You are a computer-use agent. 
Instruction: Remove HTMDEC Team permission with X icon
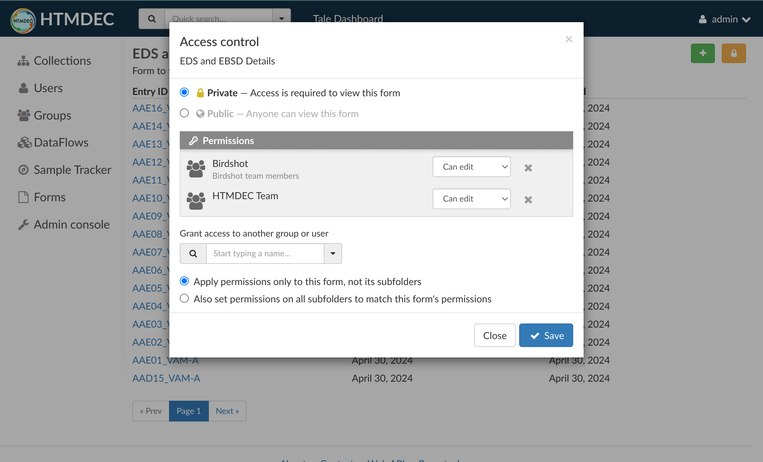coord(528,200)
